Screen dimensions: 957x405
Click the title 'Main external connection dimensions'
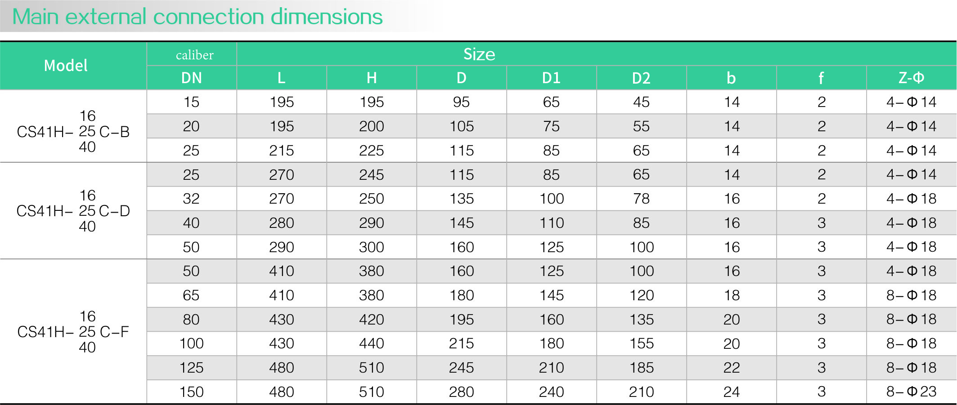point(197,17)
